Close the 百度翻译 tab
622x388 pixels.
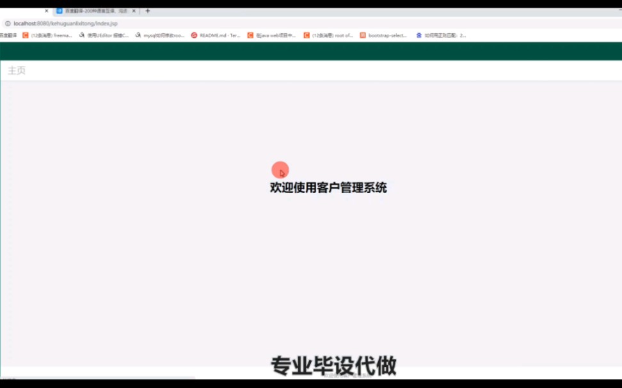pos(134,10)
